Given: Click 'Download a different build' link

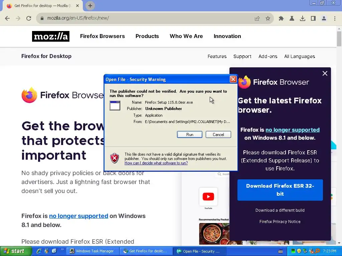Looking at the screenshot, I should point(280,210).
